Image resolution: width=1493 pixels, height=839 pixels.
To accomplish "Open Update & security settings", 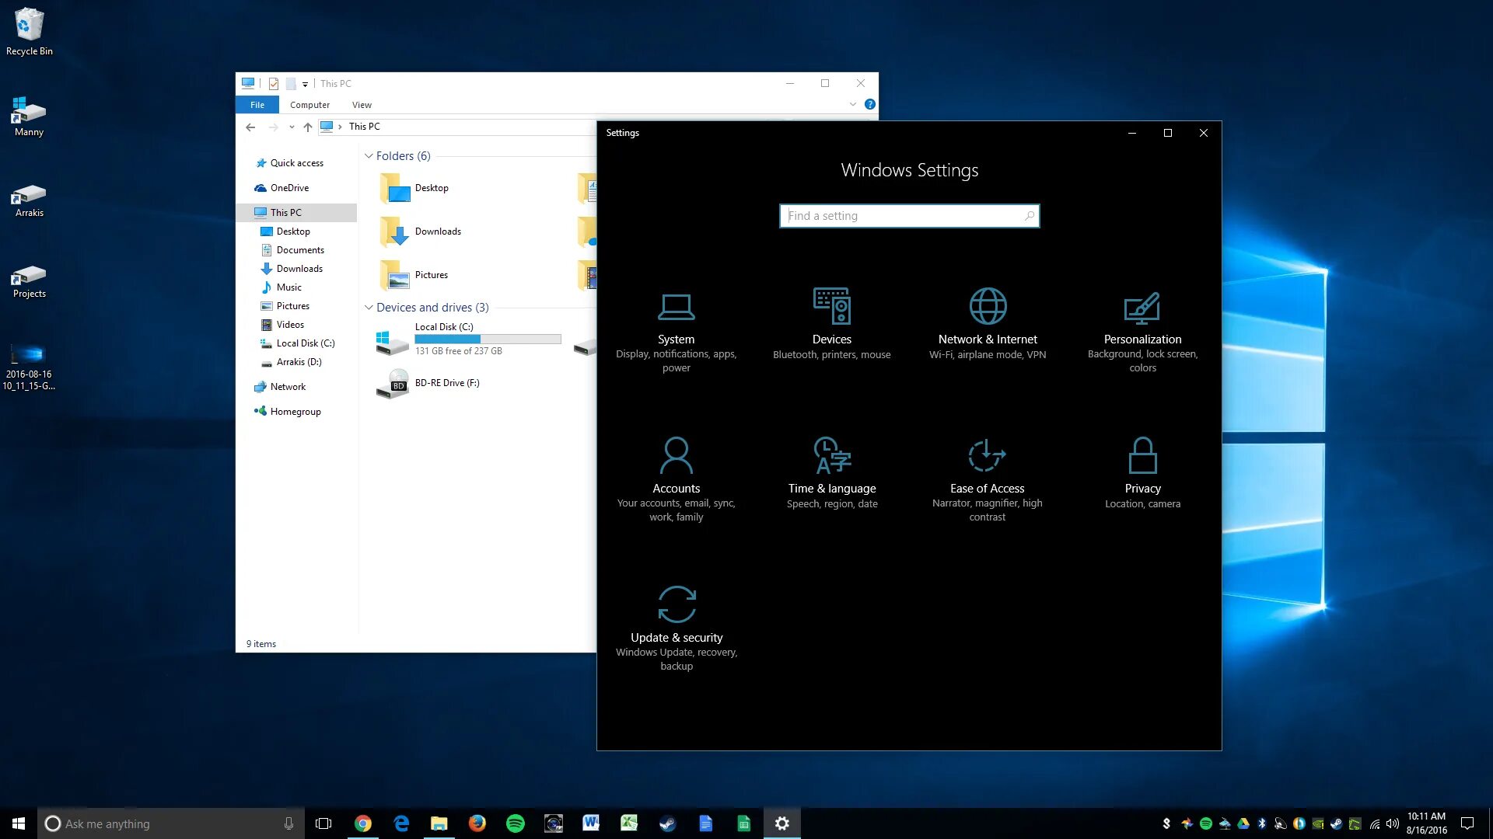I will [x=677, y=623].
